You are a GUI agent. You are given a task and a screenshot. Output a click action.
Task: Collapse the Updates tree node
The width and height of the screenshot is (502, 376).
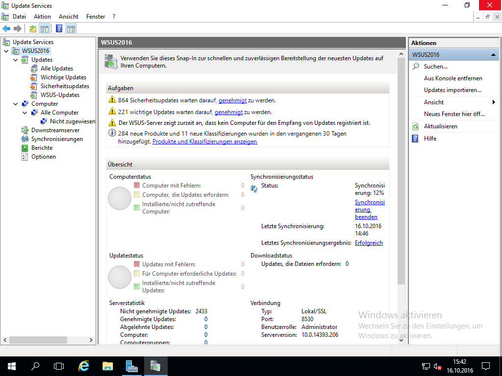click(x=15, y=60)
